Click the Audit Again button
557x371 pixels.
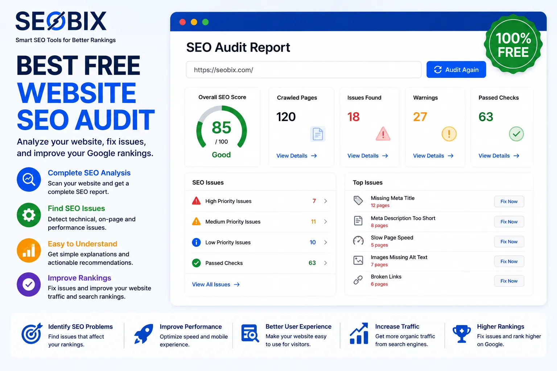456,70
